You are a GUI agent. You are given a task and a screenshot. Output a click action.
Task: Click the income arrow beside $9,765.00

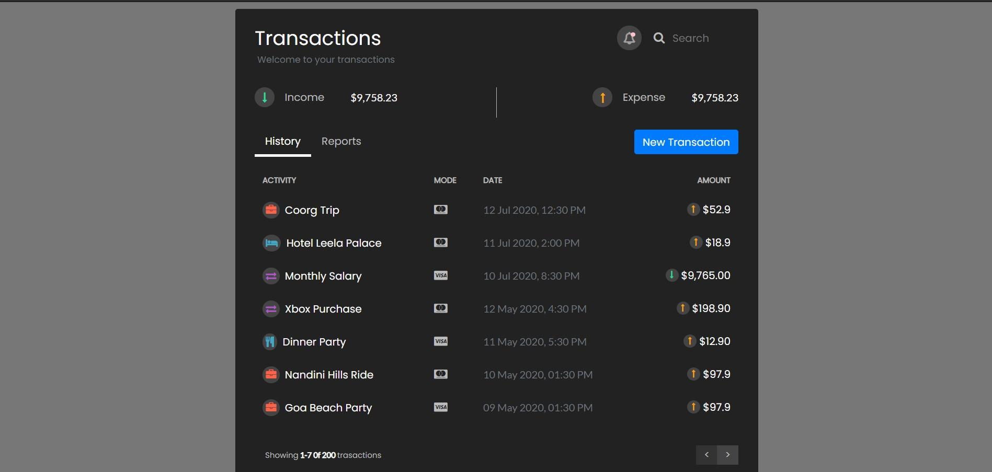[671, 275]
